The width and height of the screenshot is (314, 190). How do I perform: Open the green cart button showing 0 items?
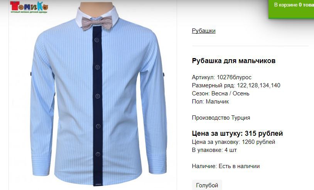coord(291,9)
